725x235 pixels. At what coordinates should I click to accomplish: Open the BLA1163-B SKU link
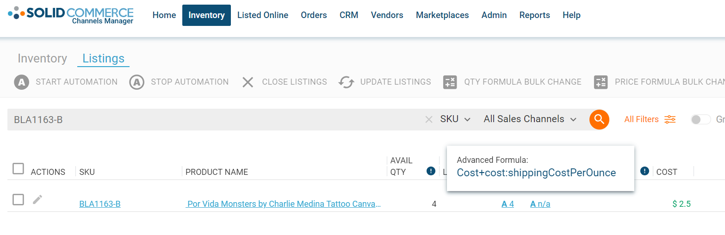tap(100, 204)
